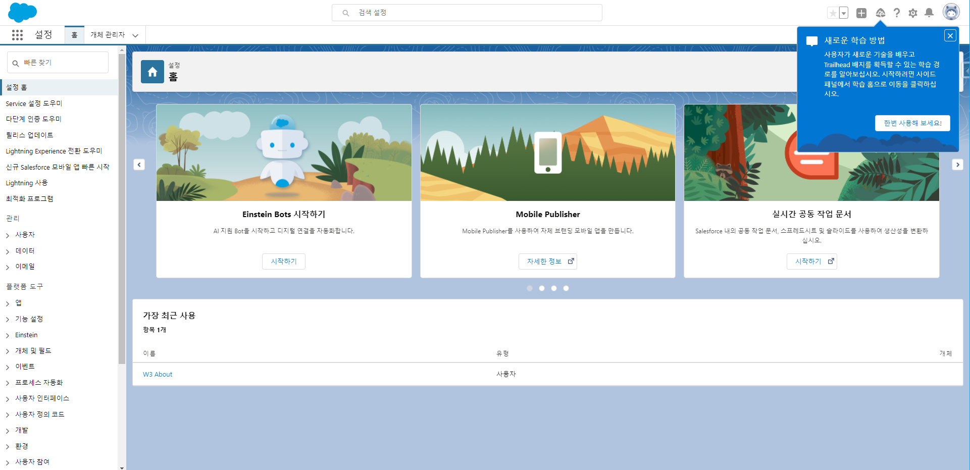970x470 pixels.
Task: Click the 한번 사용해 보세요! button
Action: point(912,123)
